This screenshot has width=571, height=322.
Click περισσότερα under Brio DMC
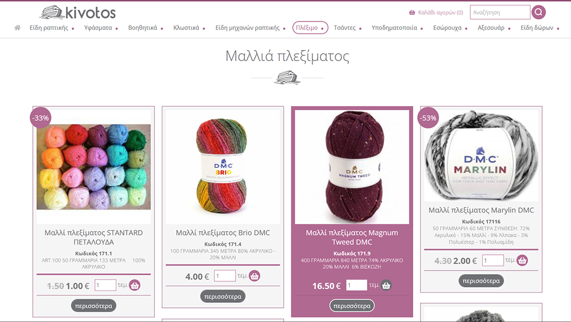223,297
